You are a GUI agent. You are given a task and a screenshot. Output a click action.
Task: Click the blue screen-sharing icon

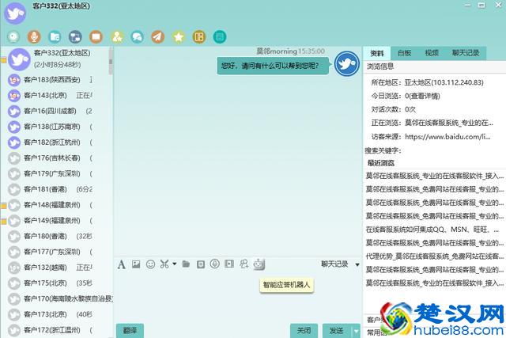(75, 37)
